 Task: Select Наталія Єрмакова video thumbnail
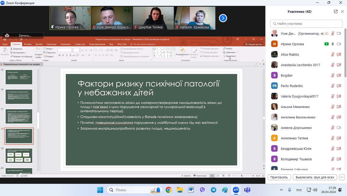[195, 18]
